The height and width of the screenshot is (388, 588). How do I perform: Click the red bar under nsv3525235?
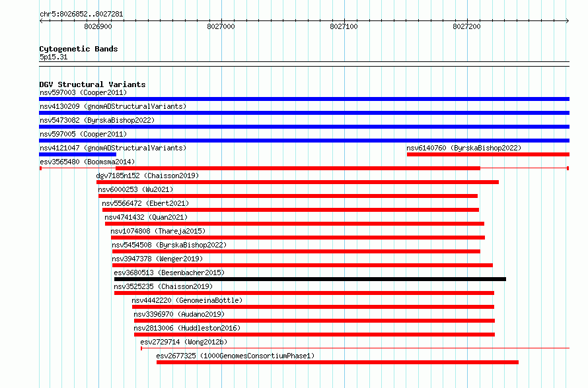click(304, 293)
